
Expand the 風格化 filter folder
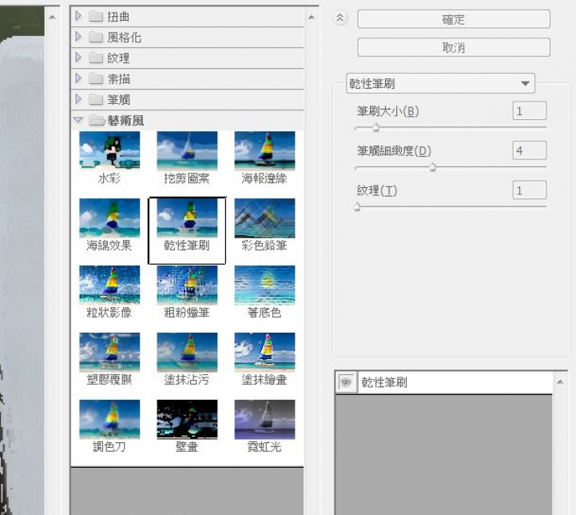tap(78, 37)
